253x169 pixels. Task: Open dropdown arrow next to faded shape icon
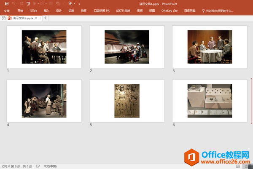46,3
